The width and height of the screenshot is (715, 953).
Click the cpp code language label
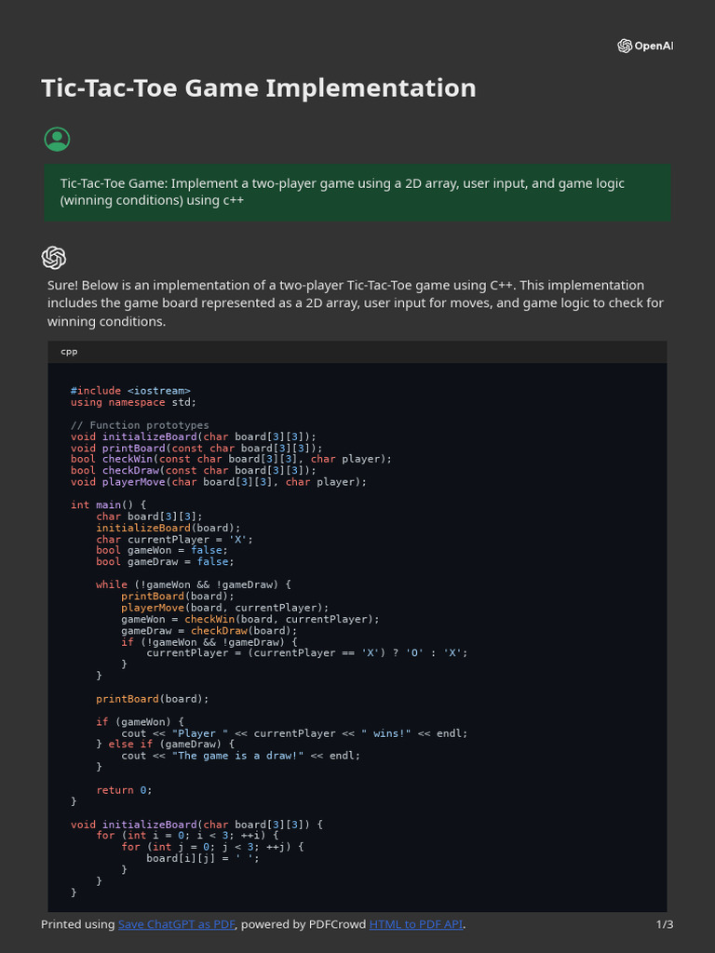[x=70, y=352]
